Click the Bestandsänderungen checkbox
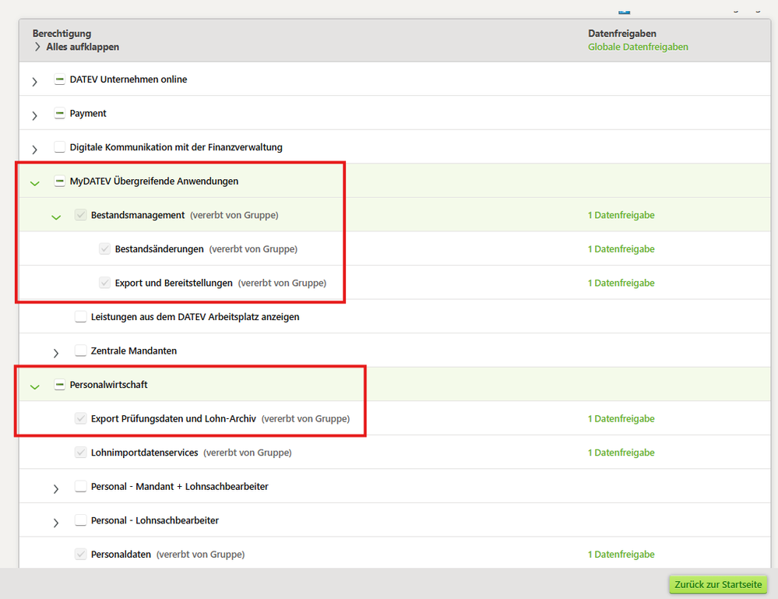 [x=104, y=248]
